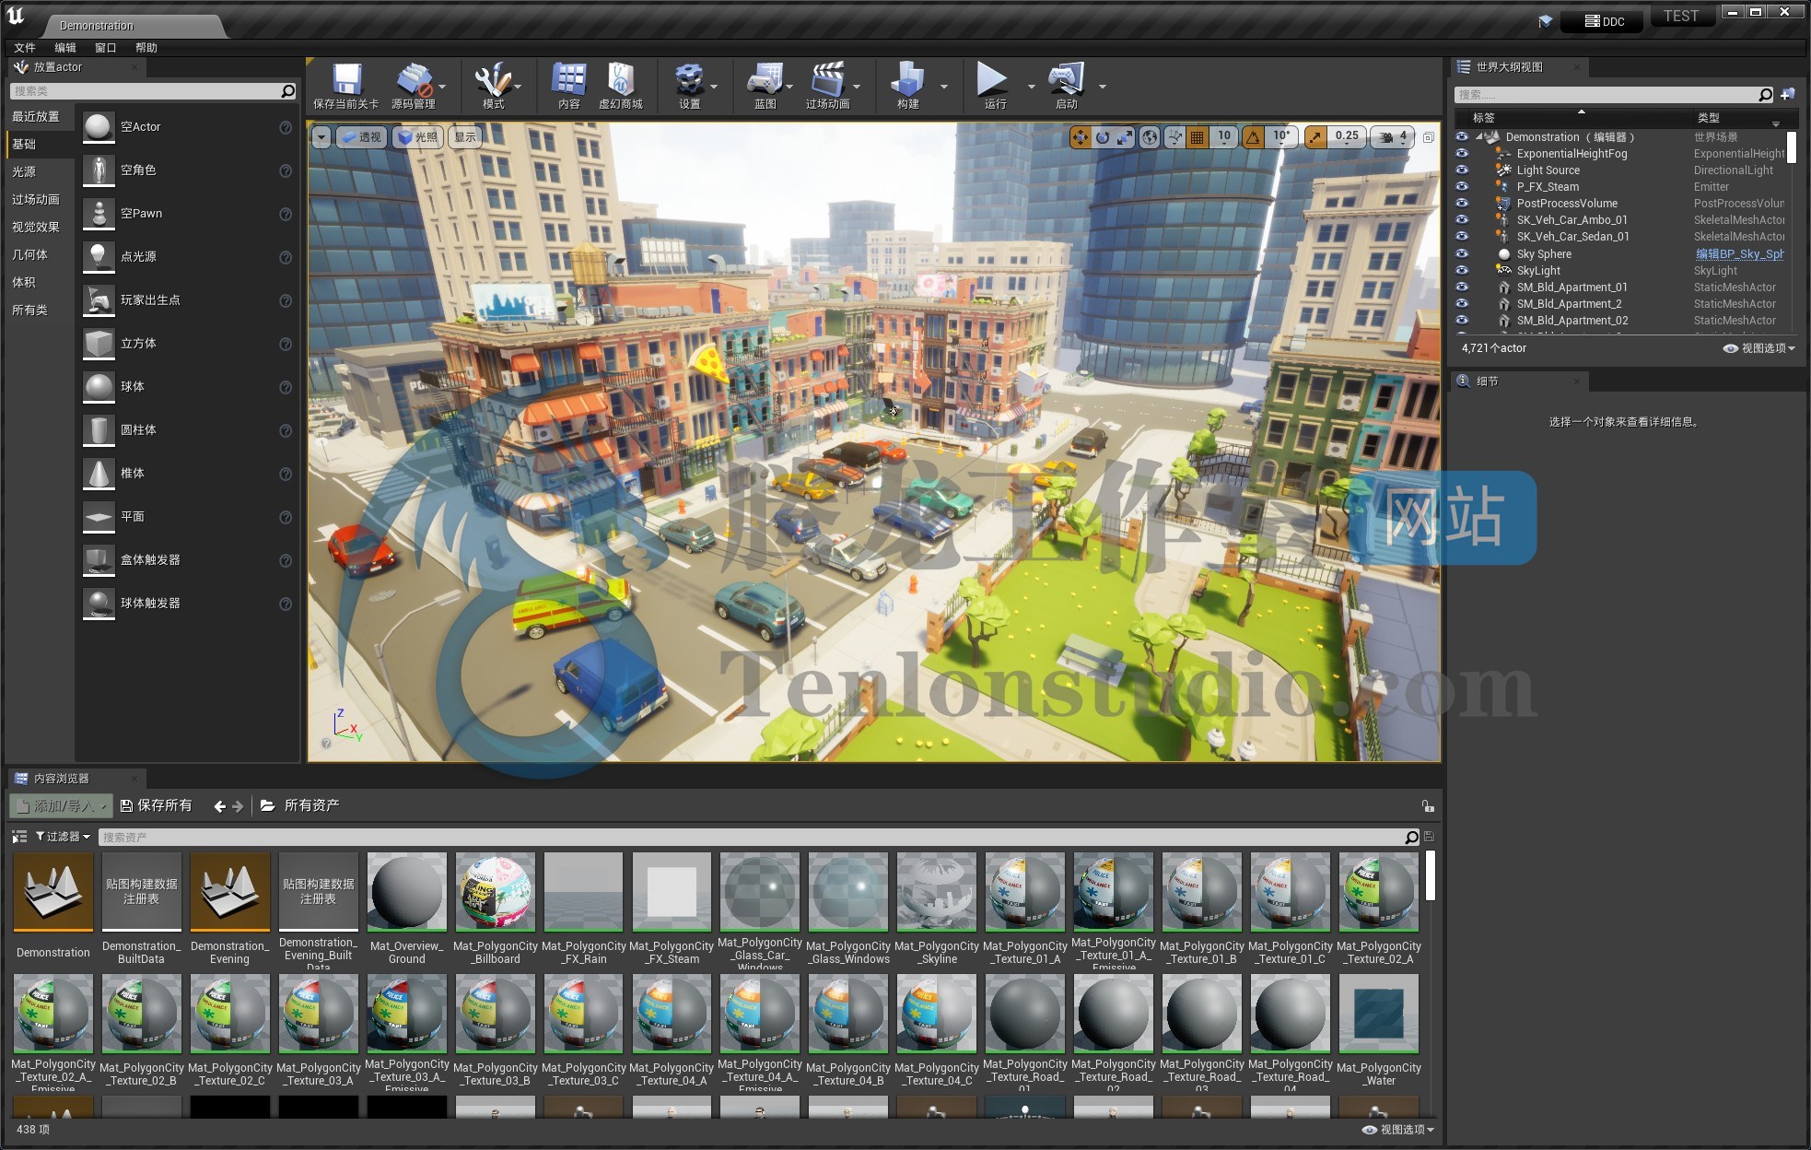This screenshot has width=1811, height=1150.
Task: Open the rotation snap 10° dropdown
Action: point(1280,137)
